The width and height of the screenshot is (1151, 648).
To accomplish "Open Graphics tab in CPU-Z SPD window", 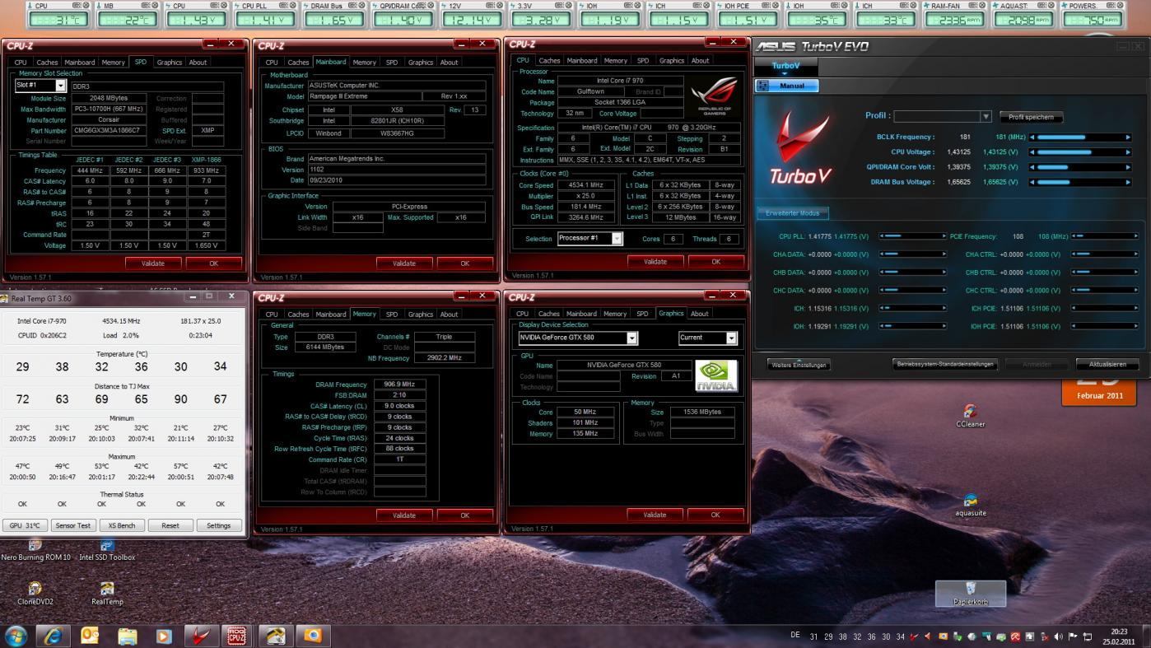I will tap(170, 62).
